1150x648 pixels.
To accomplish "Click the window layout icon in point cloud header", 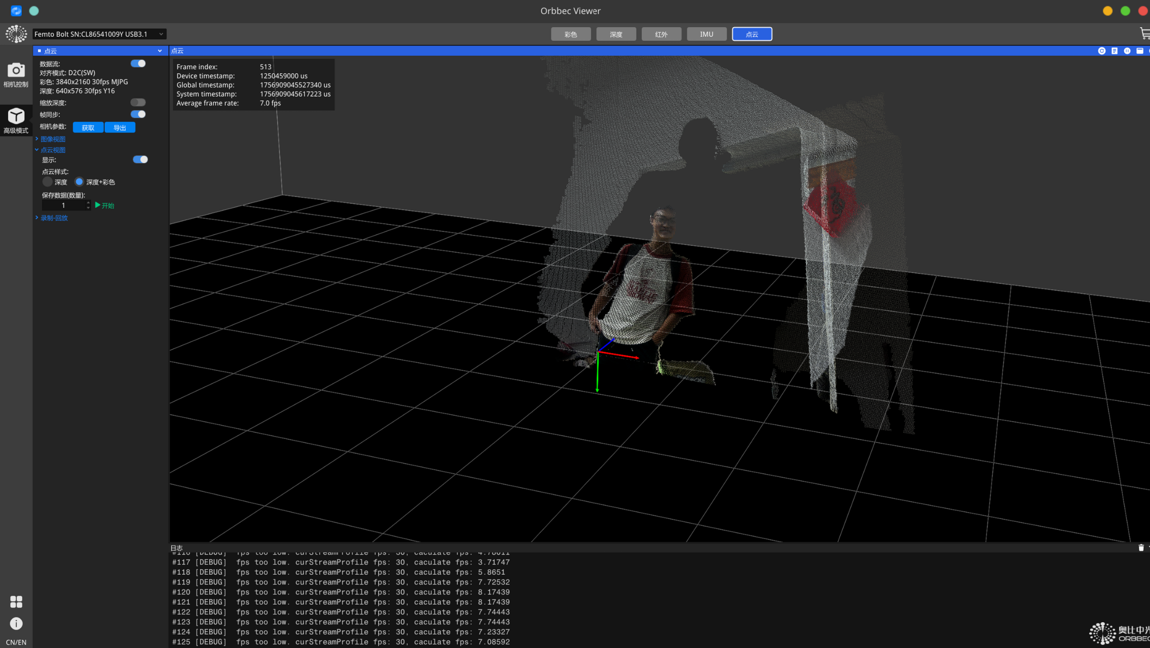I will tap(1140, 51).
